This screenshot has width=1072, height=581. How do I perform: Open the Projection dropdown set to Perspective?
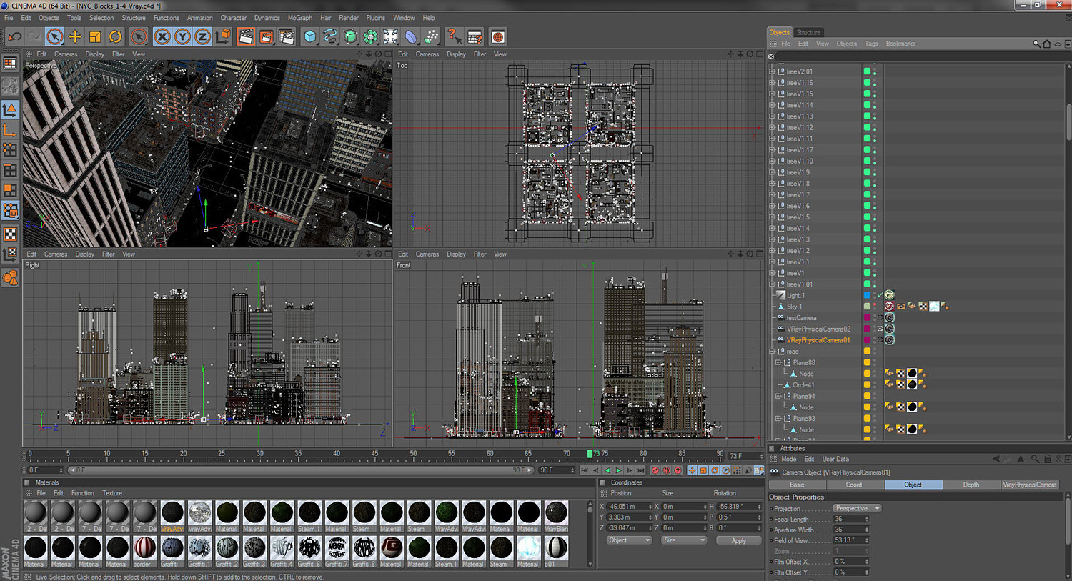pos(857,508)
